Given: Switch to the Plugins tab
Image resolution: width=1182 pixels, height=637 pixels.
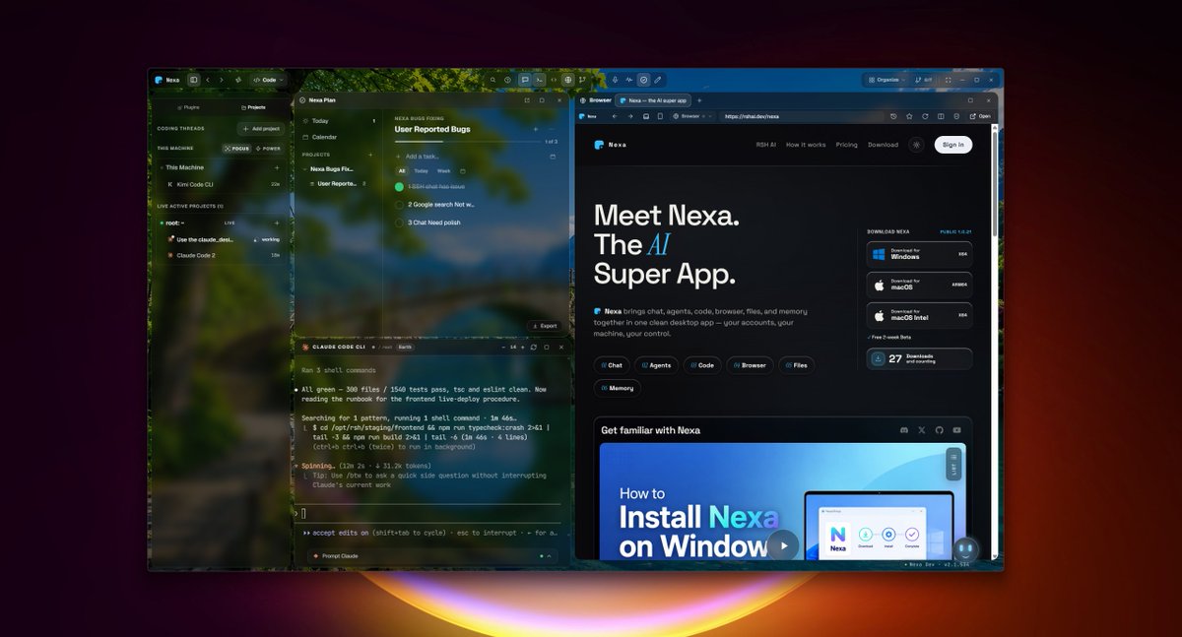Looking at the screenshot, I should pyautogui.click(x=188, y=107).
